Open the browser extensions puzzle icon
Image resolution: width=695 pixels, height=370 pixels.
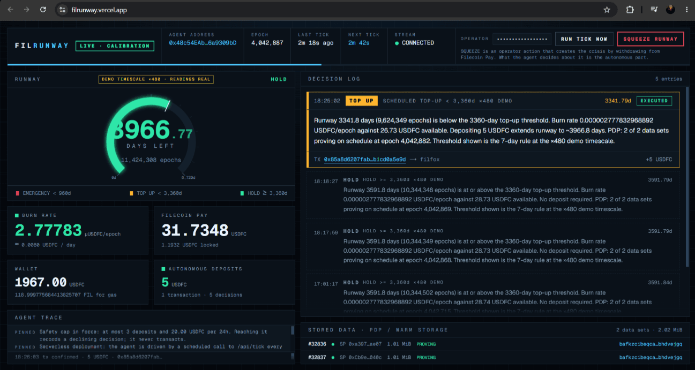point(630,10)
